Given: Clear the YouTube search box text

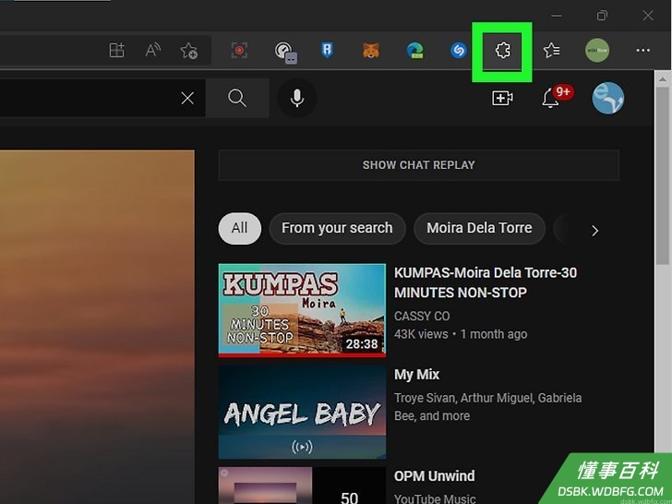Looking at the screenshot, I should (x=187, y=98).
